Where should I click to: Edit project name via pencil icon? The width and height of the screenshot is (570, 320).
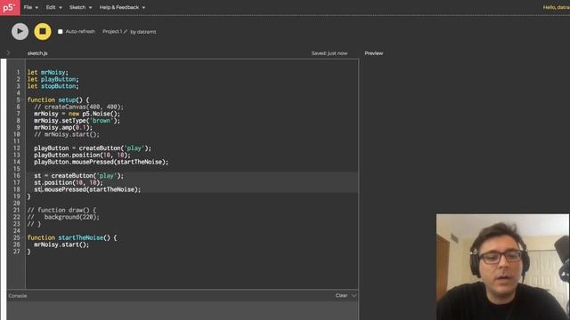(125, 32)
